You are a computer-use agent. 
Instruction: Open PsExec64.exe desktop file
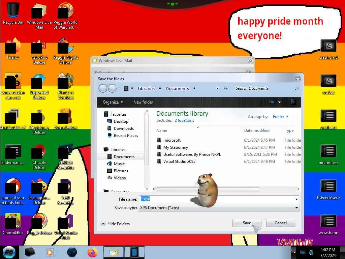(x=328, y=189)
